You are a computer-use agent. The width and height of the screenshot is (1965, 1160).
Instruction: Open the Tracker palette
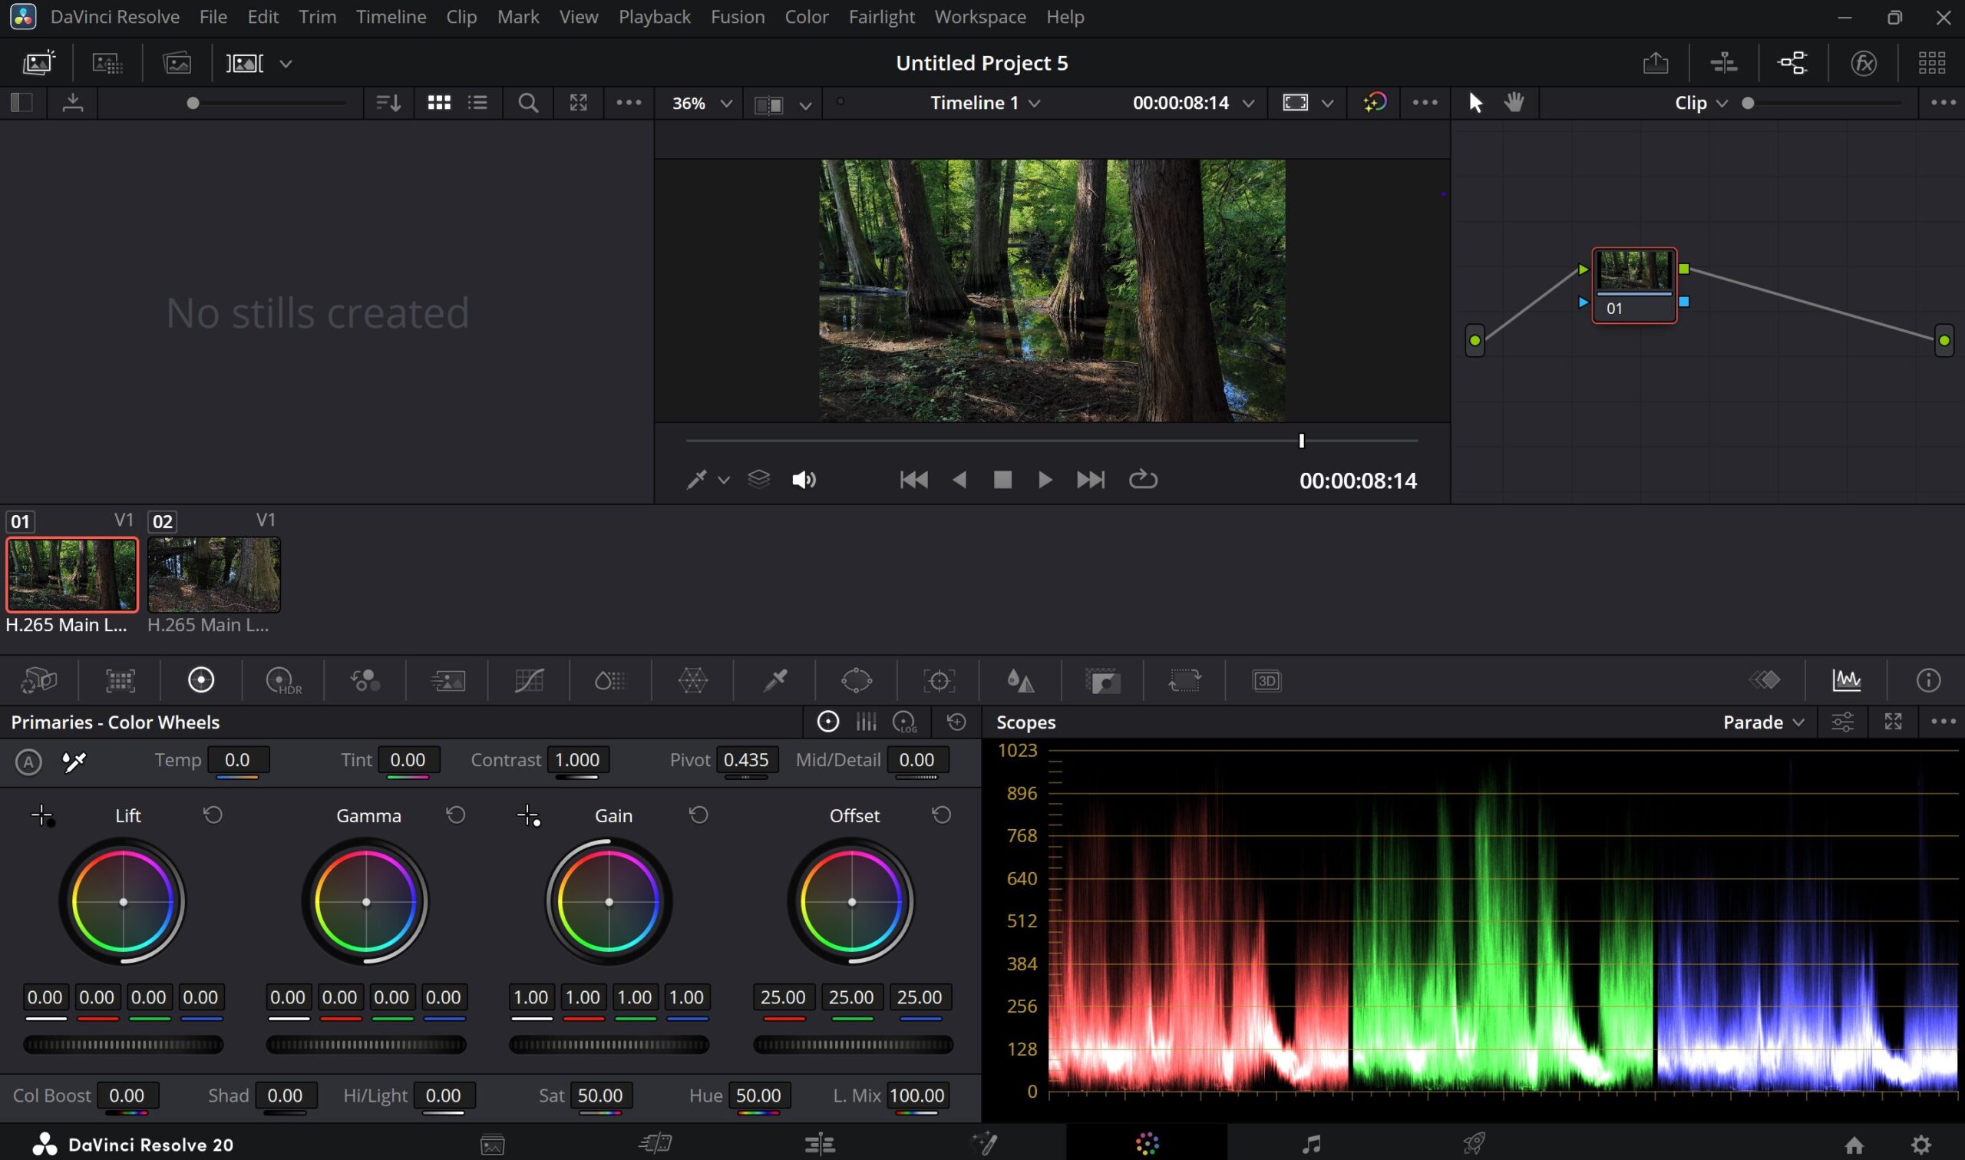tap(938, 680)
